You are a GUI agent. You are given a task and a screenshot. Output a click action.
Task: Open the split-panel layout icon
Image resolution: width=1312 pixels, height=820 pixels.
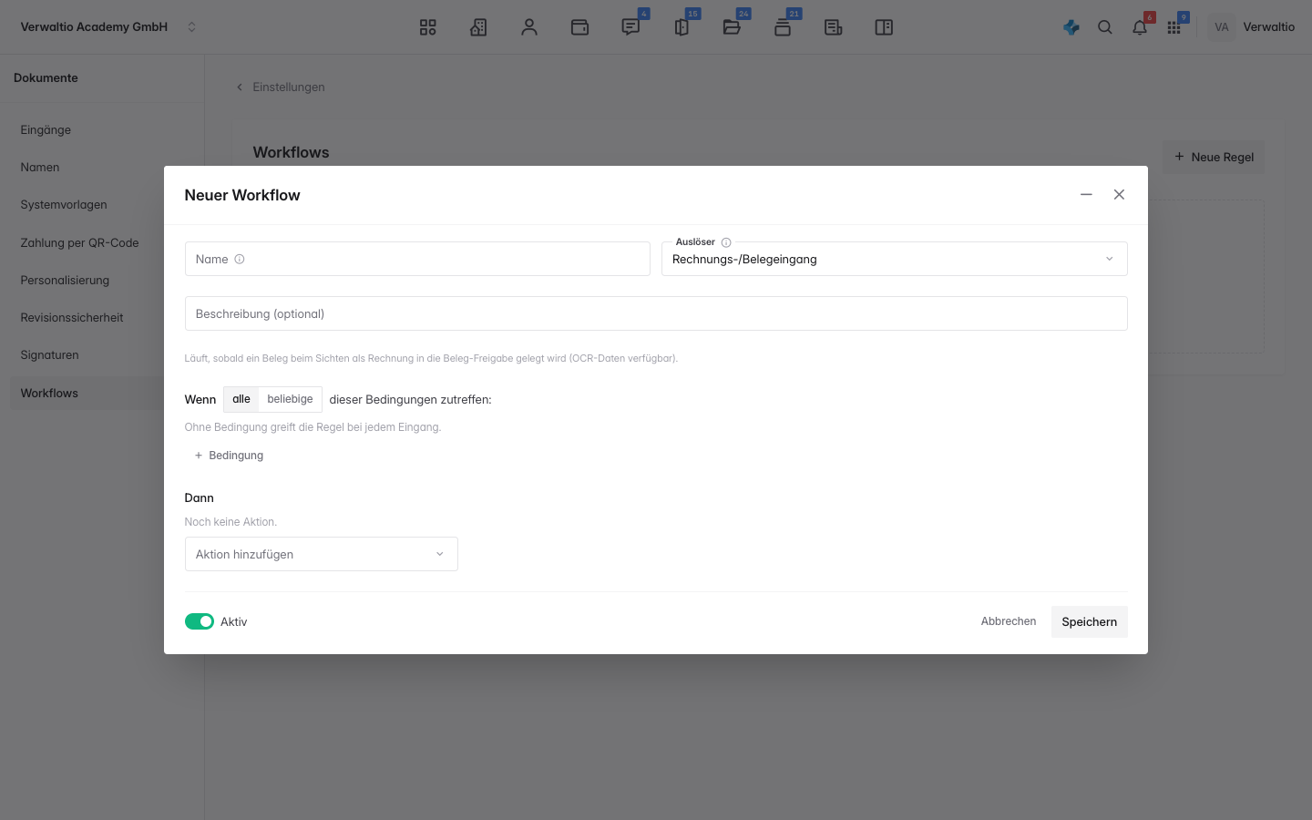click(x=884, y=27)
